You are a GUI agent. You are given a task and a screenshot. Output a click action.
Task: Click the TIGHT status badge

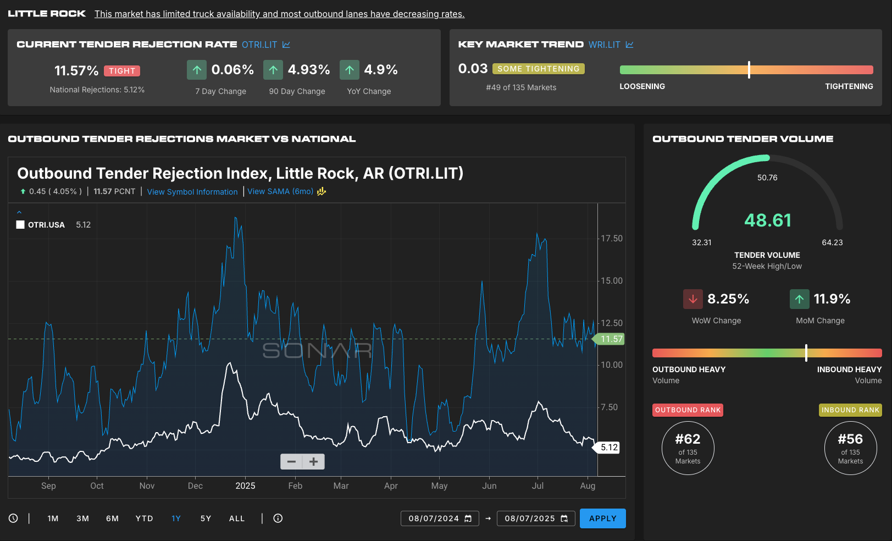pyautogui.click(x=122, y=71)
